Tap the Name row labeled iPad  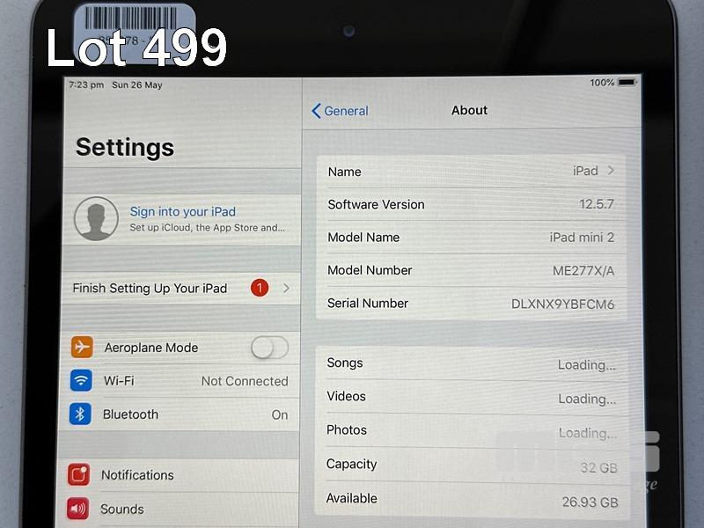(471, 171)
